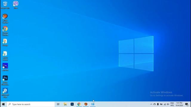Open the OneDrive cloud tray icon
Image resolution: width=191 pixels, height=107 pixels.
(x=155, y=104)
